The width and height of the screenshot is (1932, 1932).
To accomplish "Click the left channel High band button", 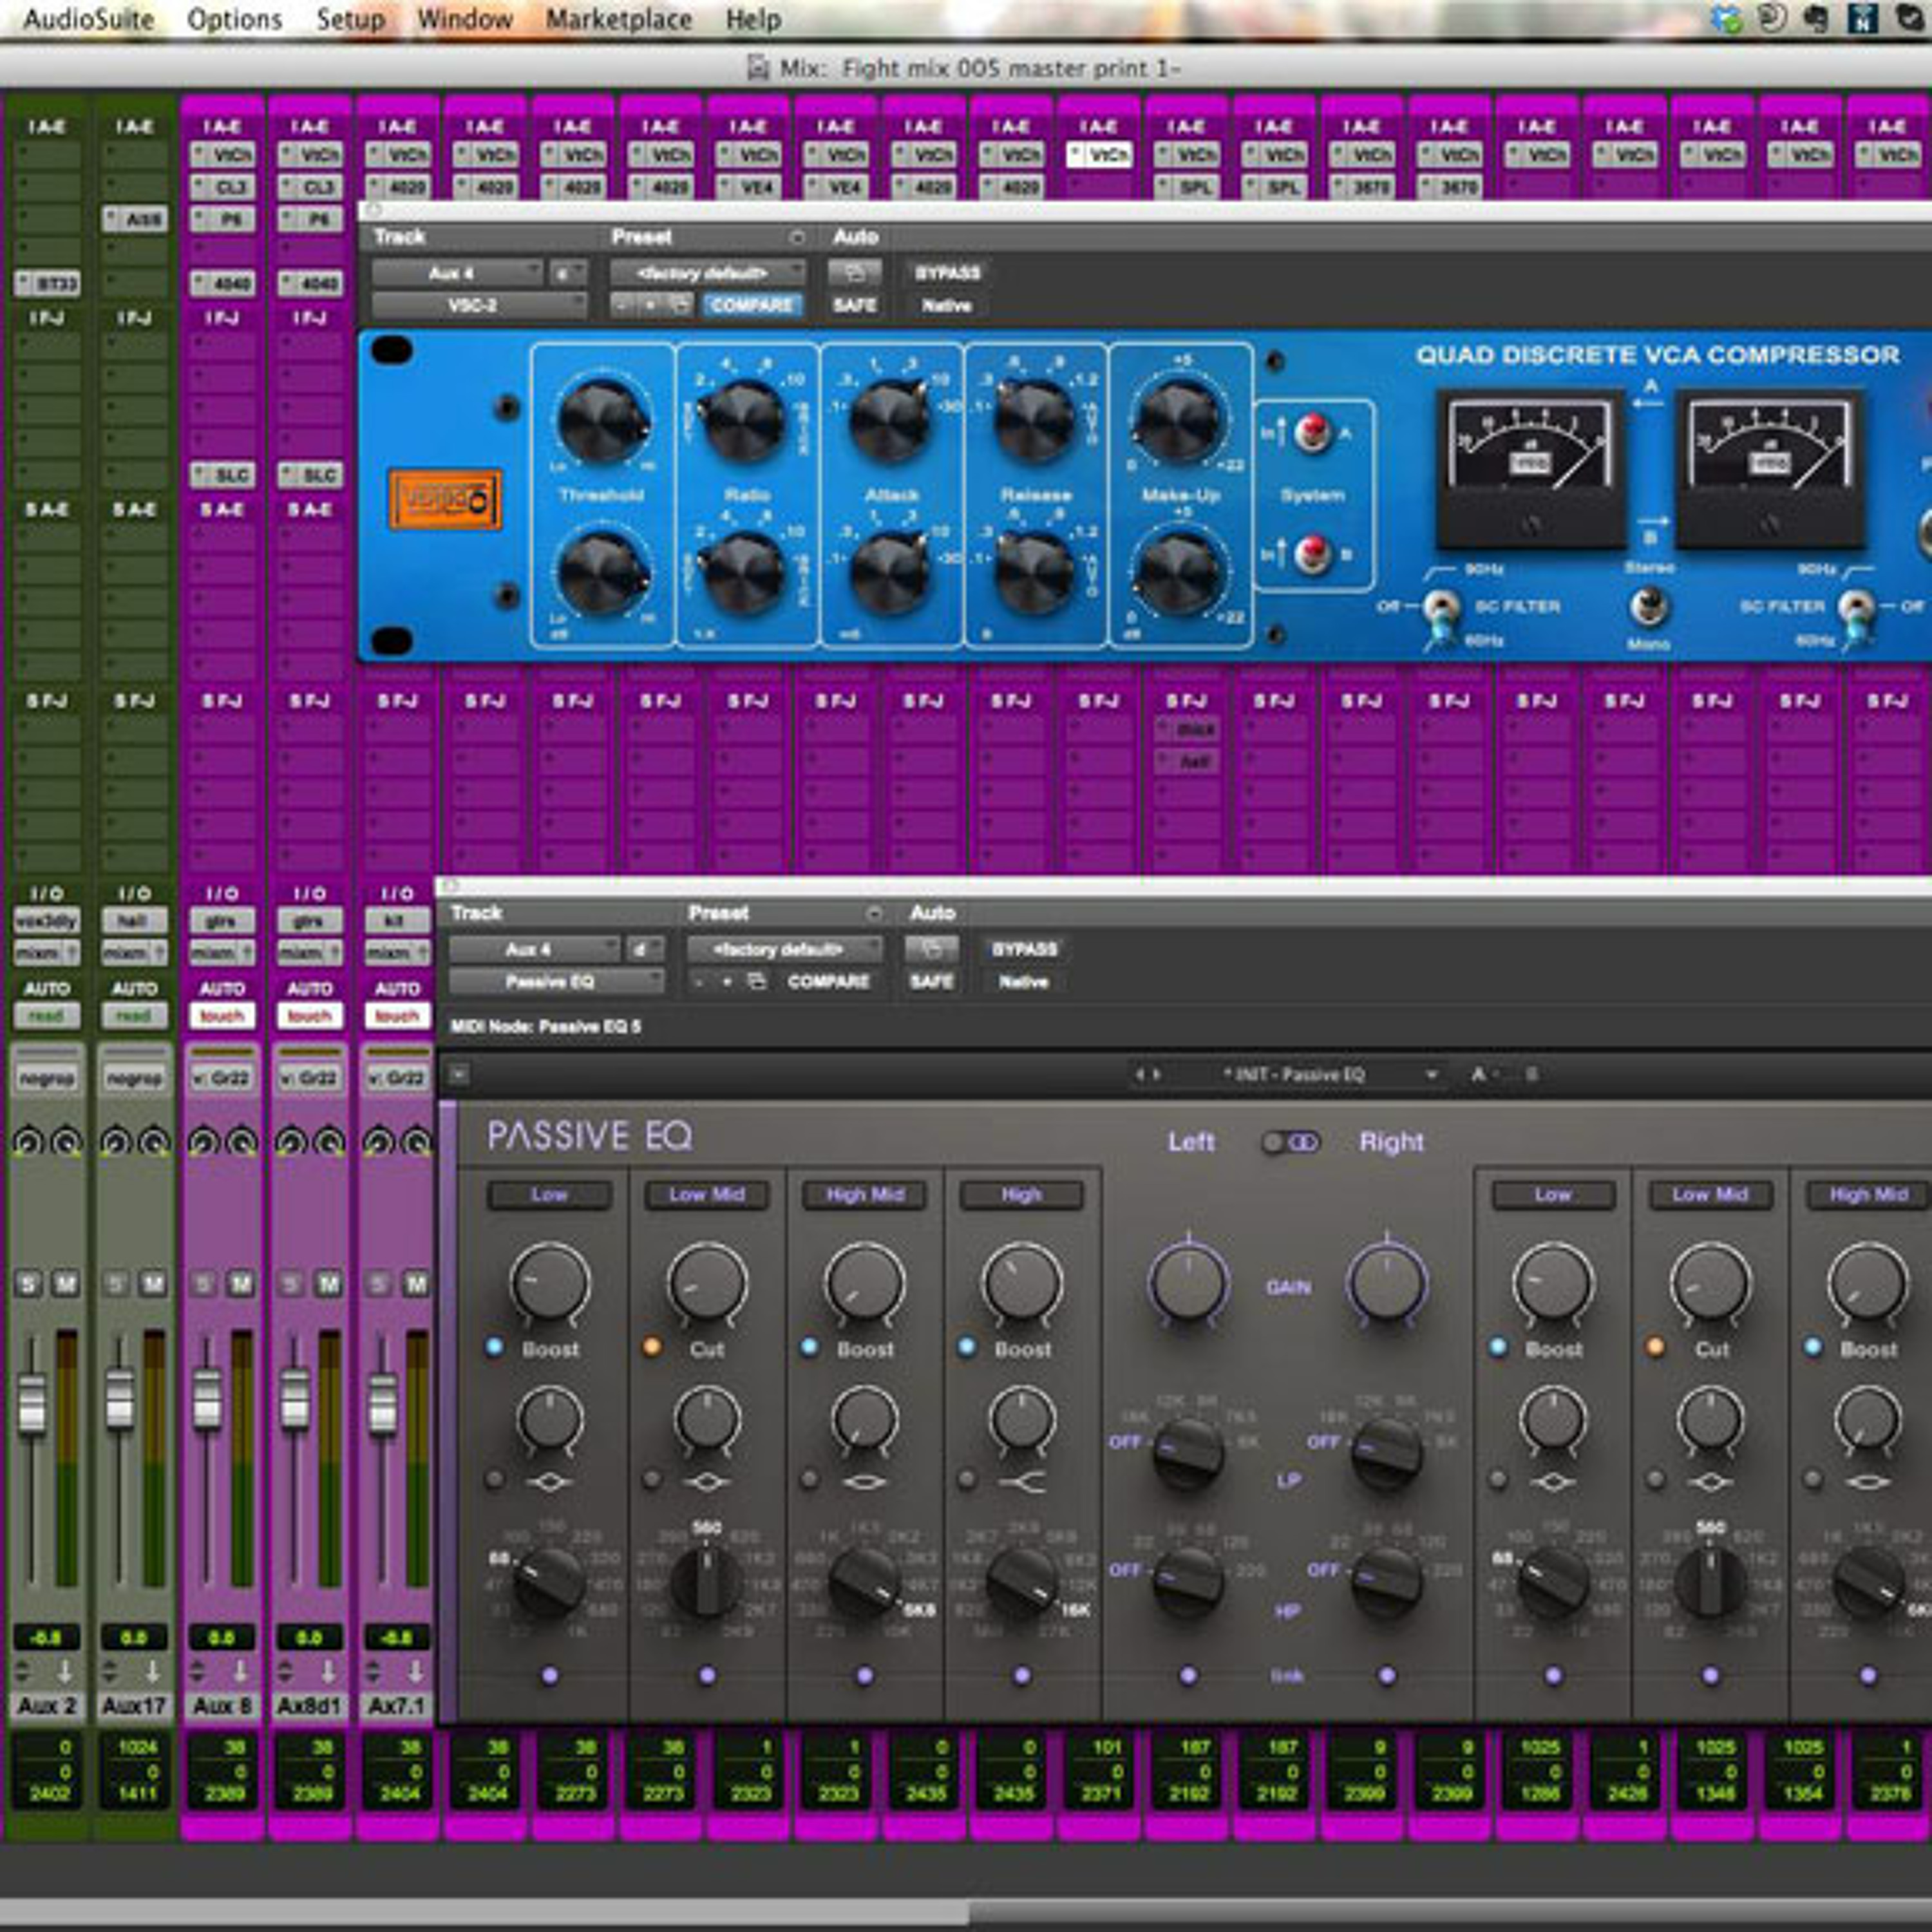I will tap(1021, 1195).
